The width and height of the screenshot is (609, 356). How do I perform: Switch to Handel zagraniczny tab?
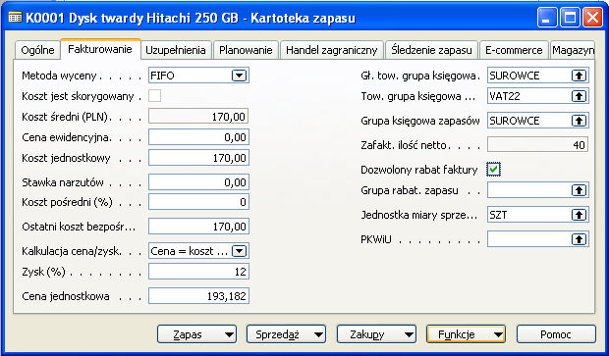(x=332, y=50)
